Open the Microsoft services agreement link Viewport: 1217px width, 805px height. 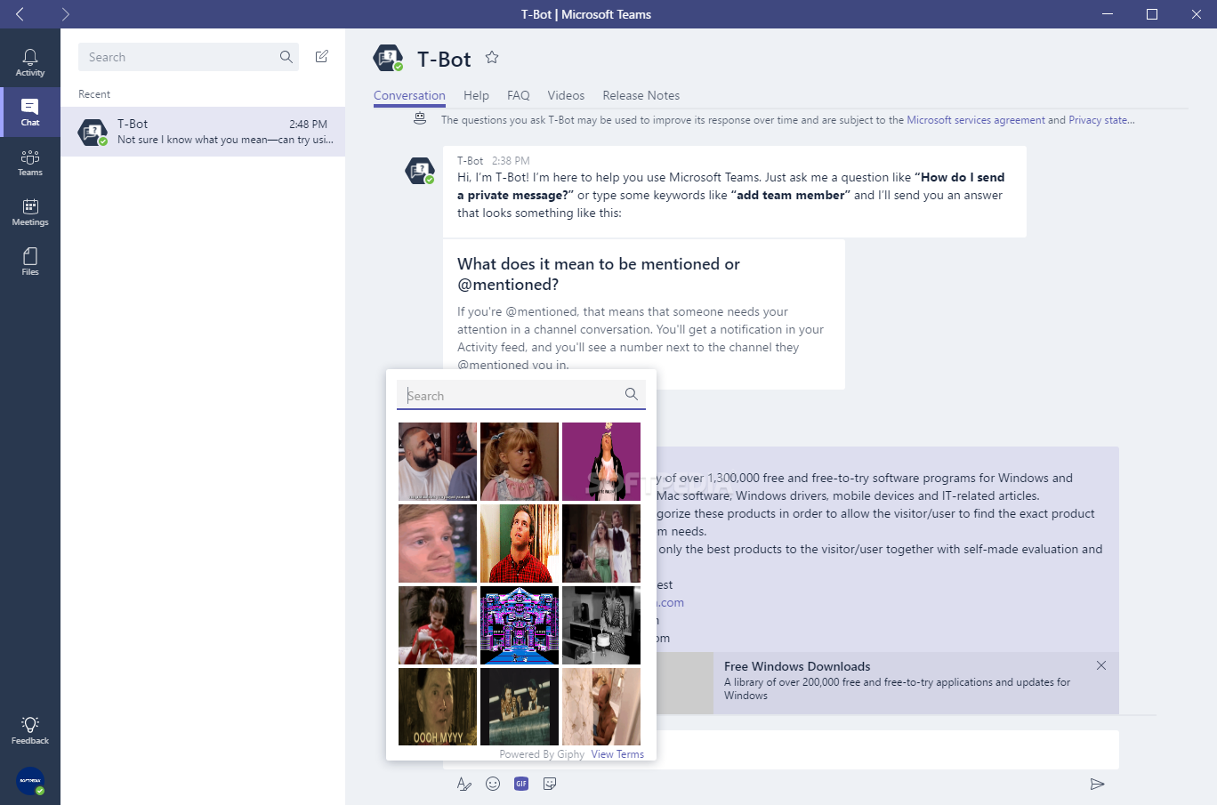click(x=976, y=120)
